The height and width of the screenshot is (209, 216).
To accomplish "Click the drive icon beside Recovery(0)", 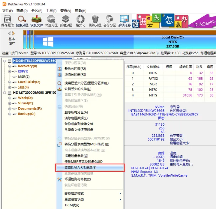I will (x=14, y=66).
